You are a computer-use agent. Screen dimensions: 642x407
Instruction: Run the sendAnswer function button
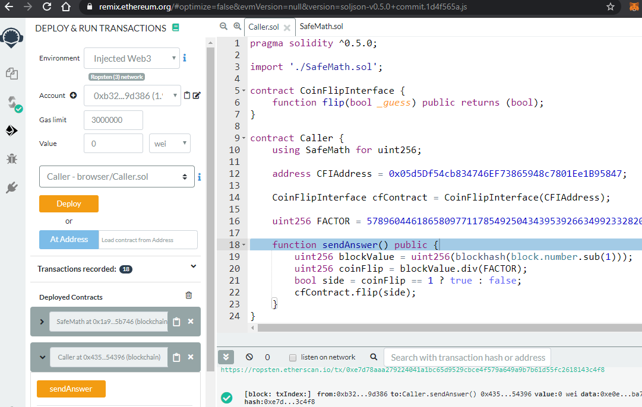point(71,389)
